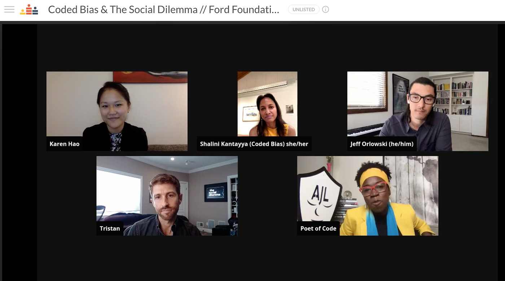Click the UNLISTED badge
Viewport: 505px width, 281px height.
point(304,10)
